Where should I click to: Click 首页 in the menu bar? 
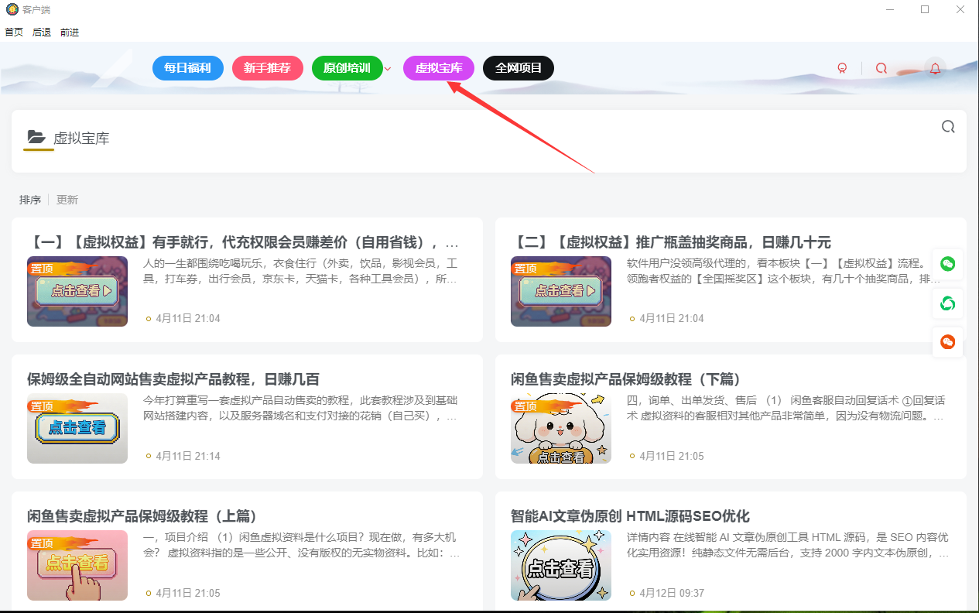tap(13, 32)
